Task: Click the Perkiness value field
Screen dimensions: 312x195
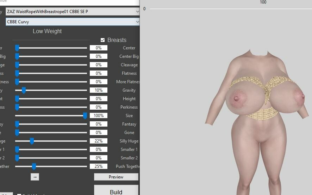Action: pos(99,107)
